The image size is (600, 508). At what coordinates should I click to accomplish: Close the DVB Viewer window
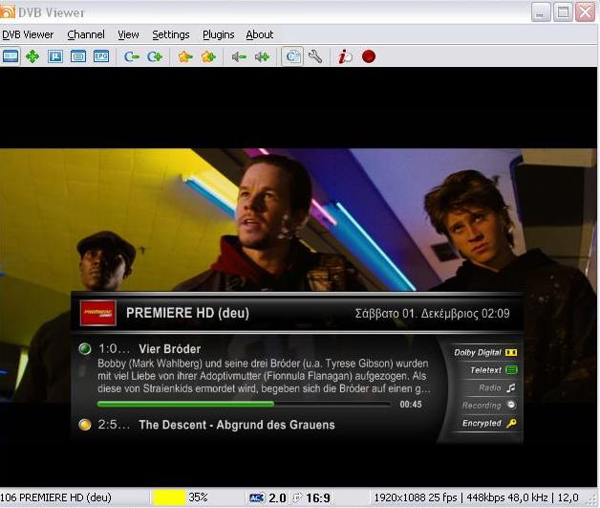[586, 12]
